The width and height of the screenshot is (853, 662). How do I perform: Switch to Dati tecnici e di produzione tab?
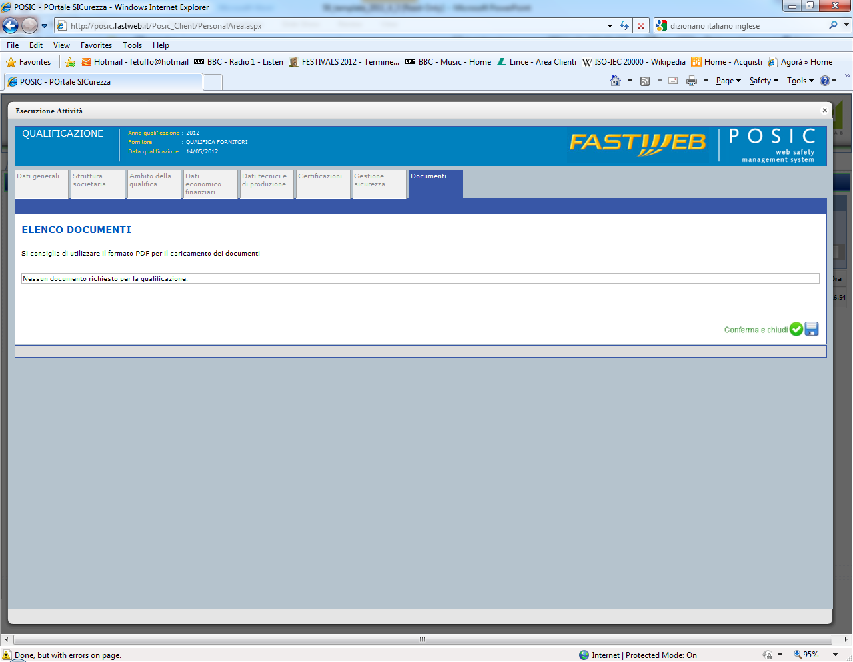tap(267, 184)
